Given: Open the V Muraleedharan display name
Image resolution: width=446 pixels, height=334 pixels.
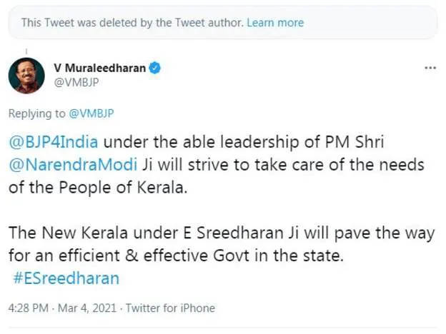Looking at the screenshot, I should coord(99,69).
